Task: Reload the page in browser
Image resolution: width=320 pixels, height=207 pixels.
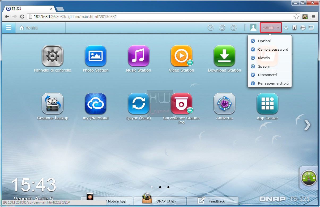Action: [x=22, y=16]
